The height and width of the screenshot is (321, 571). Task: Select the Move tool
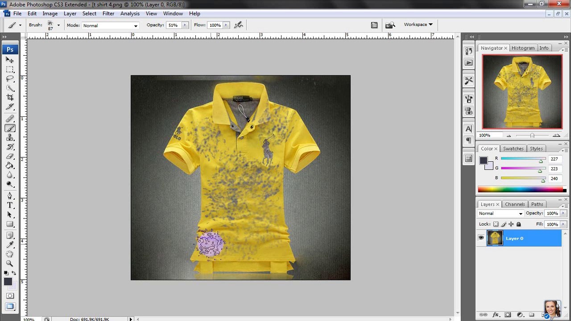pos(10,60)
